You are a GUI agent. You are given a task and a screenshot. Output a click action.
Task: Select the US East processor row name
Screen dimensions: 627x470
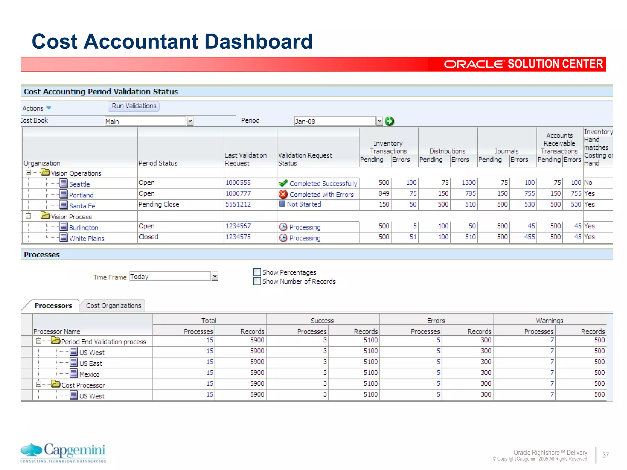coord(91,363)
